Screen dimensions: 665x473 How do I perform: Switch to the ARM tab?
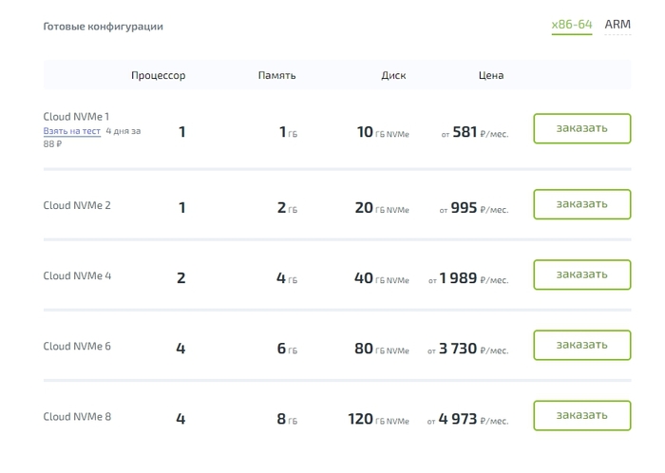(617, 25)
